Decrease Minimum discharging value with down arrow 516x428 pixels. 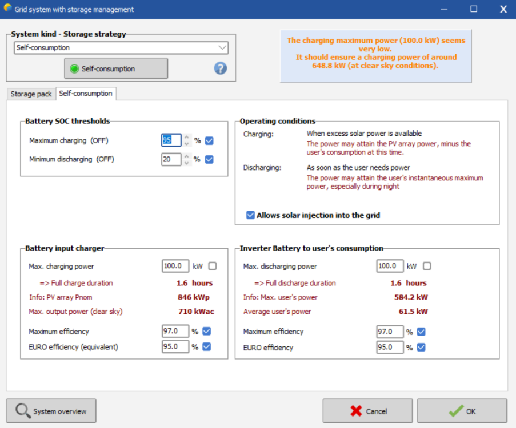coord(186,163)
